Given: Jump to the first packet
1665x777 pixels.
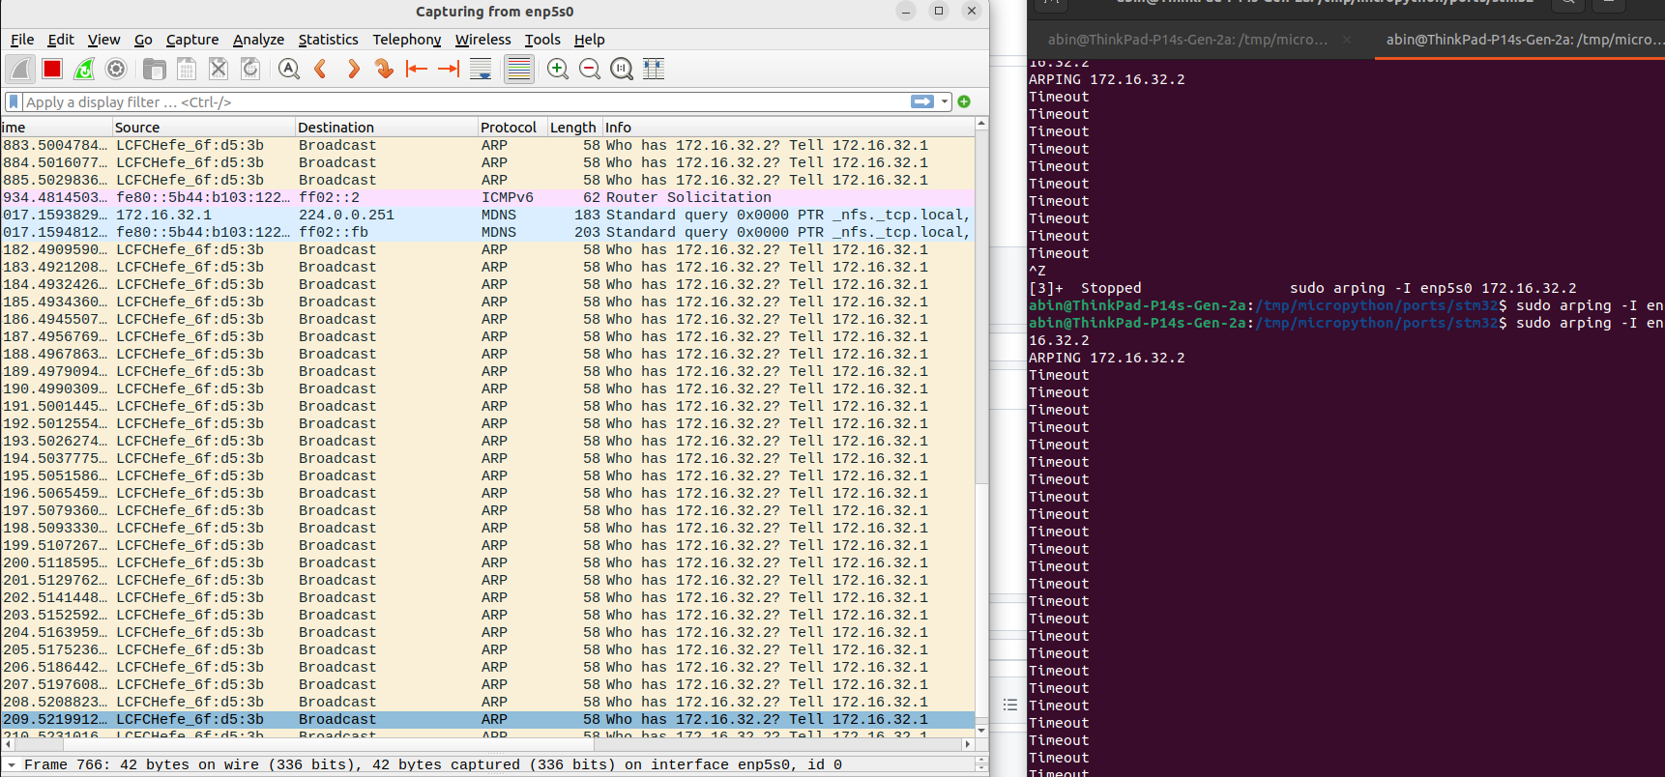Looking at the screenshot, I should 417,69.
